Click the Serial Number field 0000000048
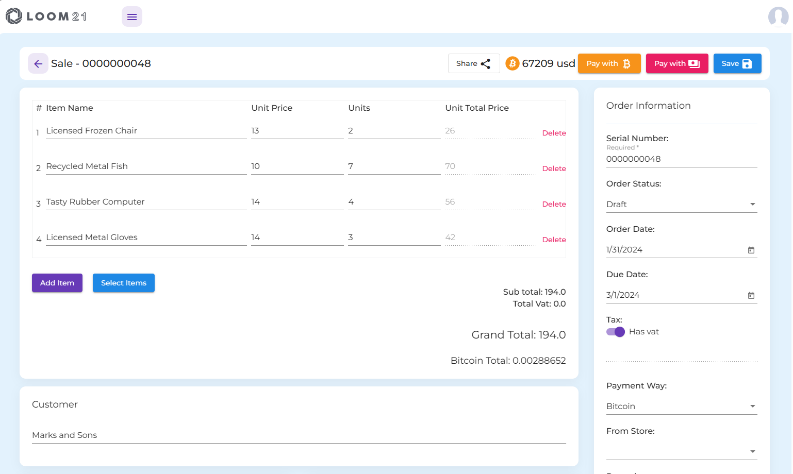The height and width of the screenshot is (474, 793). coord(682,159)
